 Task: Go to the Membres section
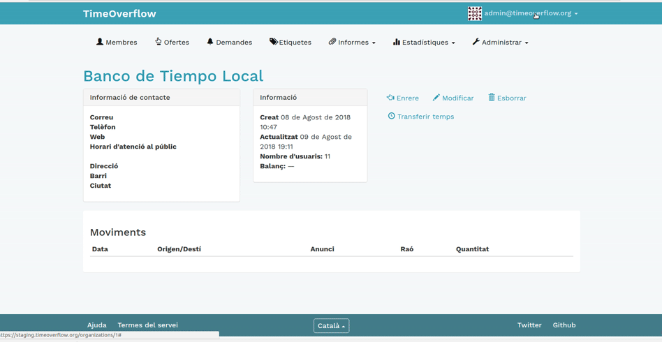click(x=117, y=42)
